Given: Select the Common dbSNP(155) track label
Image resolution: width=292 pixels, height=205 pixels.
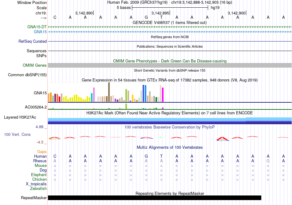Looking at the screenshot, I should (27, 75).
